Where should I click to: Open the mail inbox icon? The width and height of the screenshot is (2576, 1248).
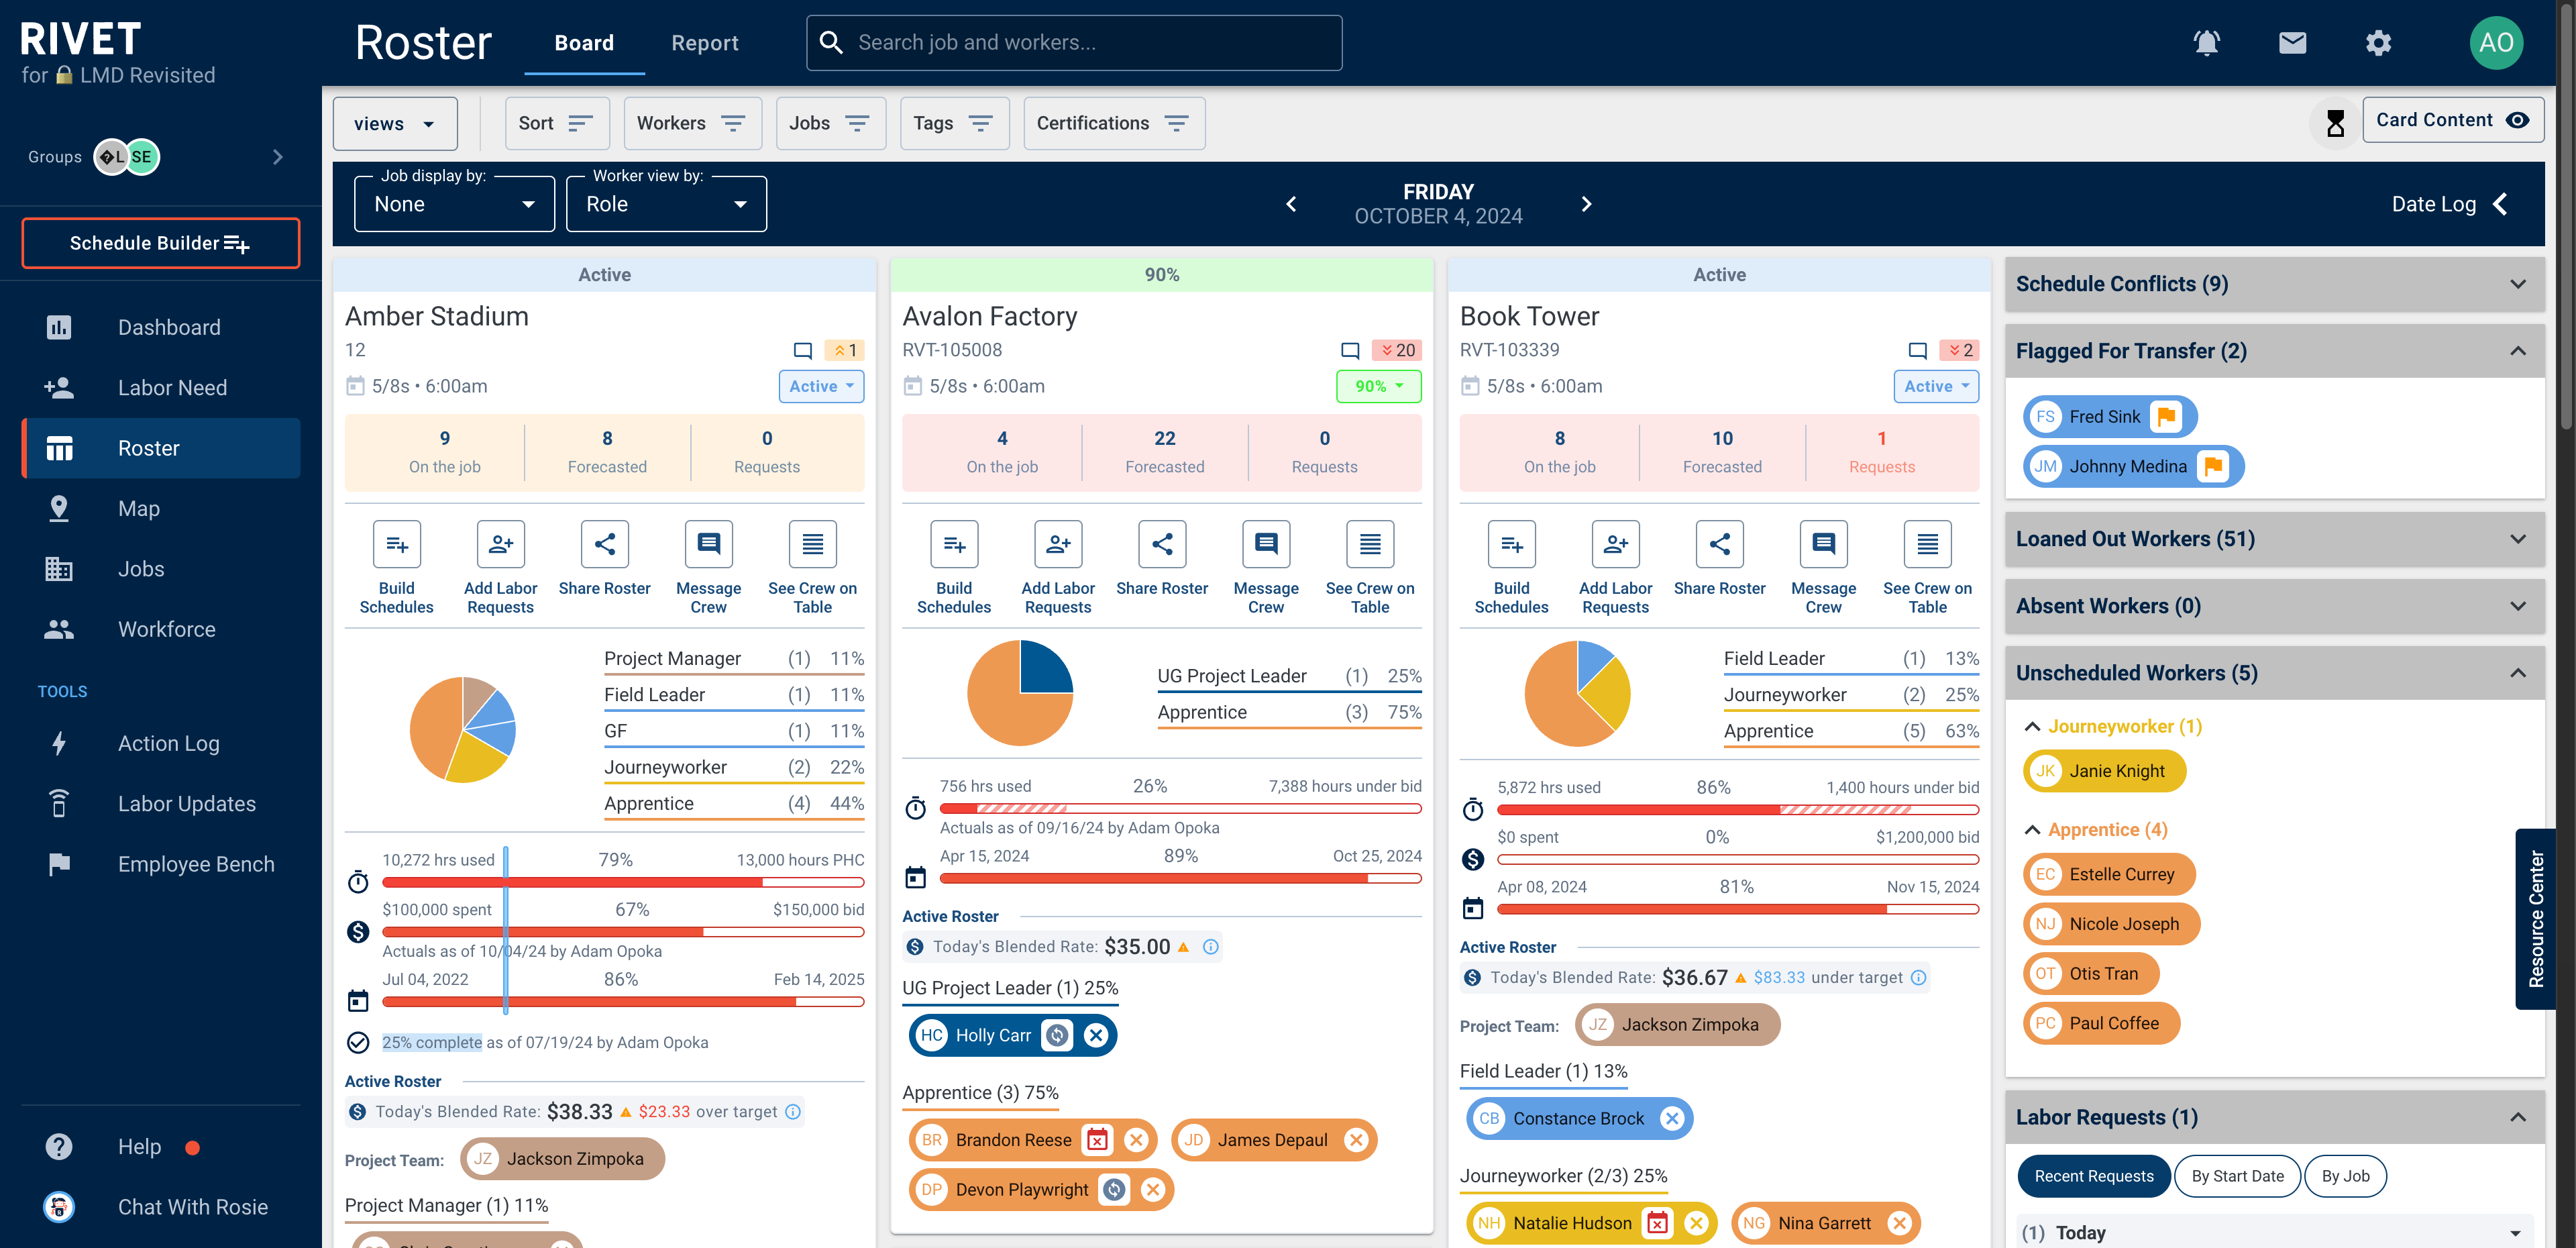coord(2292,43)
